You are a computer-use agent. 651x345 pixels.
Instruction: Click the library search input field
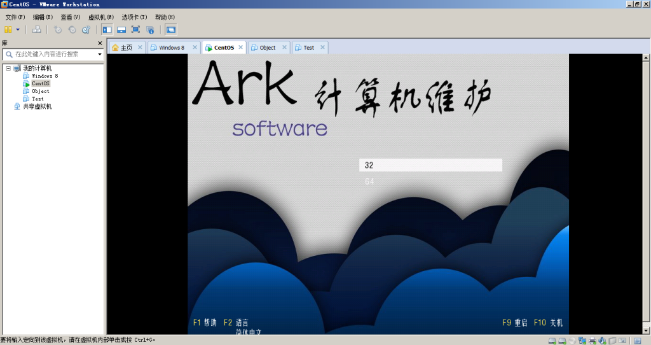click(x=54, y=54)
